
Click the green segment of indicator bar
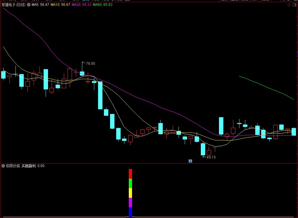130,183
